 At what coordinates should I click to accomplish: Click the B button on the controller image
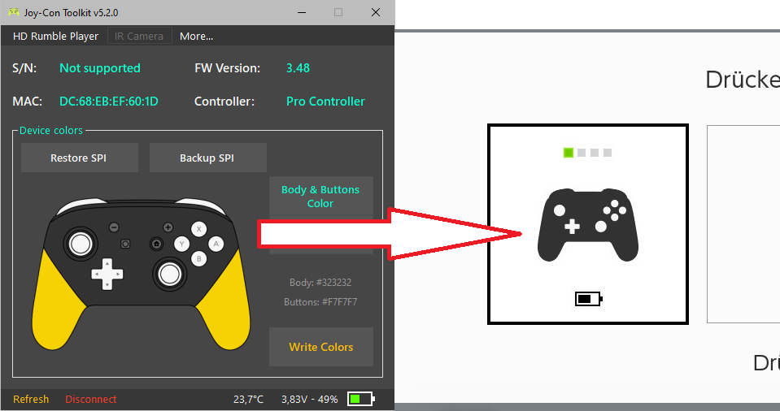tap(199, 259)
